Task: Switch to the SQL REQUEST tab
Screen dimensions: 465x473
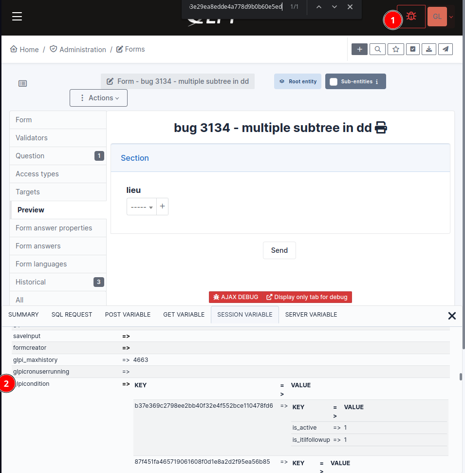Action: [x=72, y=315]
